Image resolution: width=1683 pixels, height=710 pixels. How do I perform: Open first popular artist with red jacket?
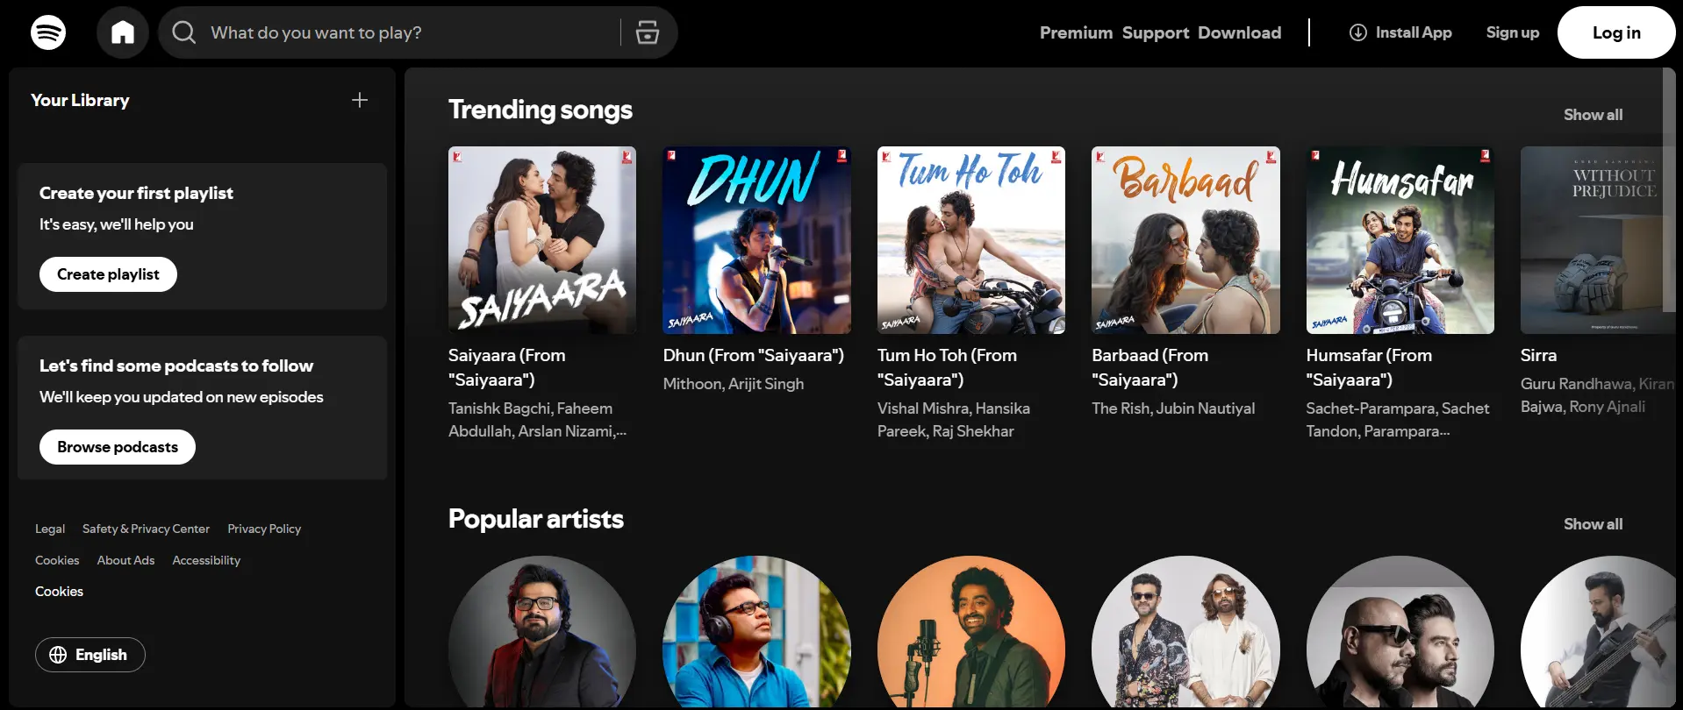pos(542,631)
